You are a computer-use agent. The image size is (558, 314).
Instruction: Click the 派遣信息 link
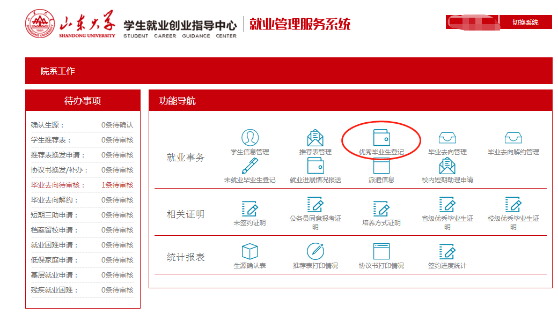pos(381,180)
